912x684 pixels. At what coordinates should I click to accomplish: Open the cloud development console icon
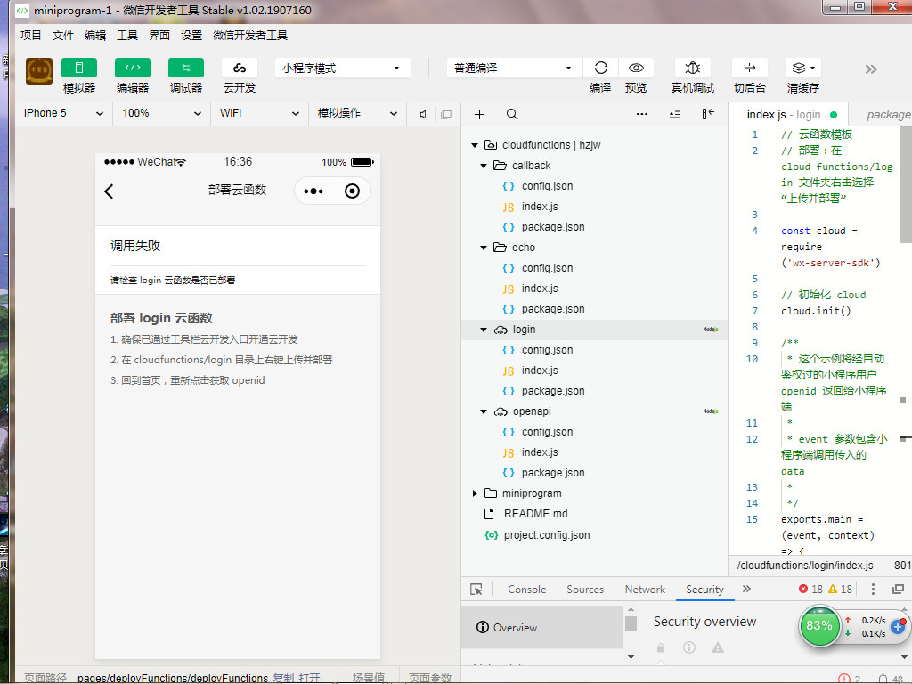(x=240, y=69)
